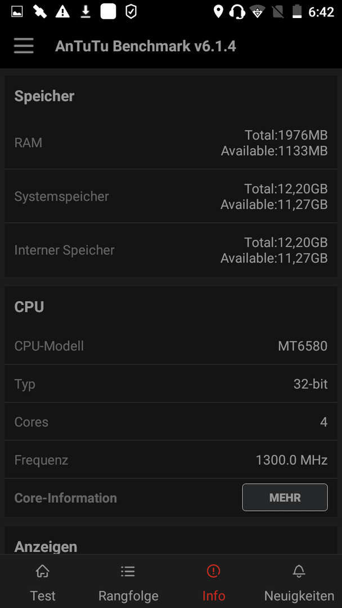Tap the picture status bar icon
The width and height of the screenshot is (342, 608).
[x=17, y=12]
